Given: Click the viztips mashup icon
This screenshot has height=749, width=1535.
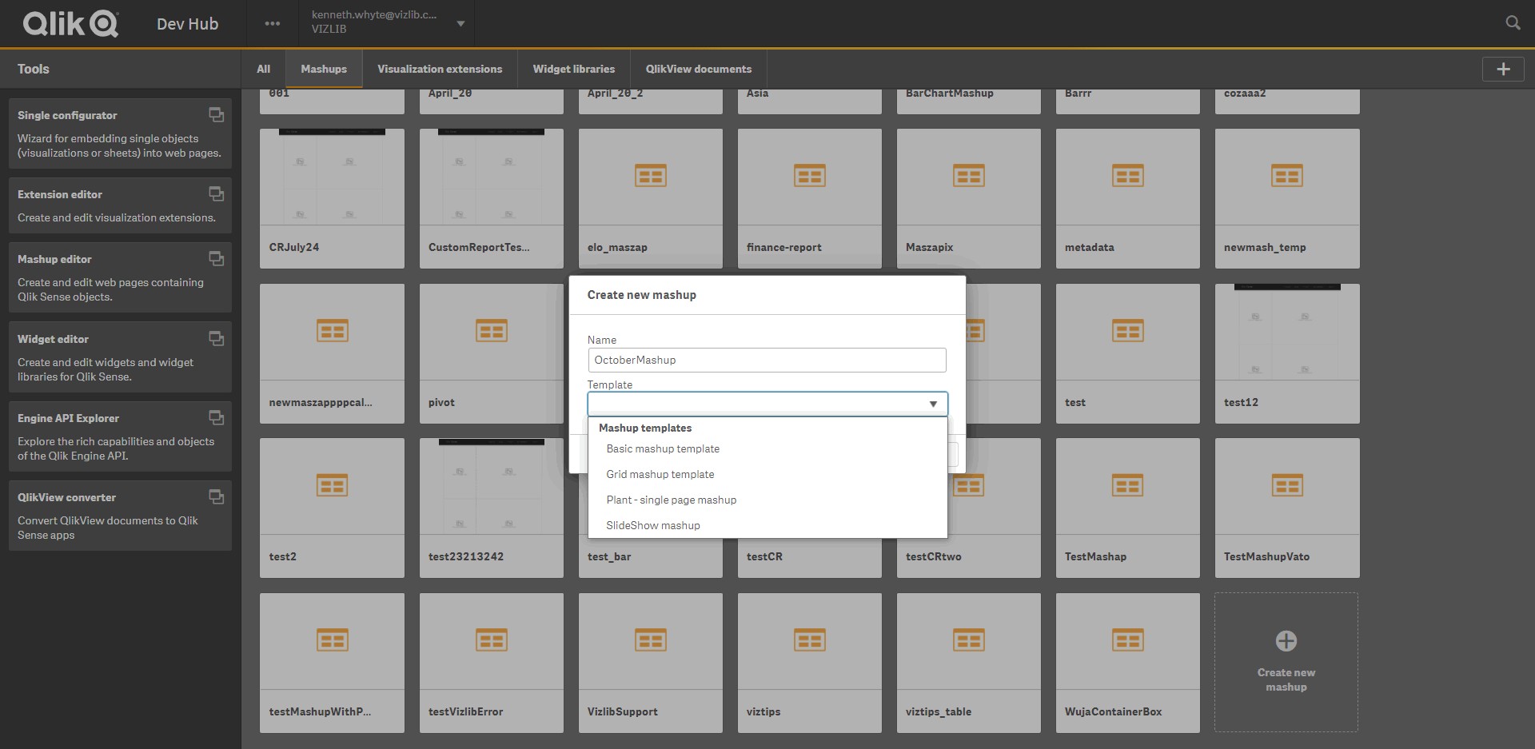Looking at the screenshot, I should point(809,640).
